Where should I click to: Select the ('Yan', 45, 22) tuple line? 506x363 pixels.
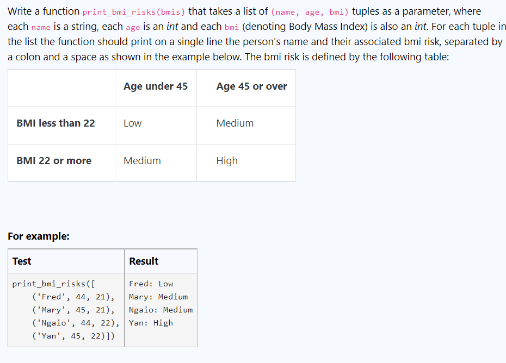(72, 336)
